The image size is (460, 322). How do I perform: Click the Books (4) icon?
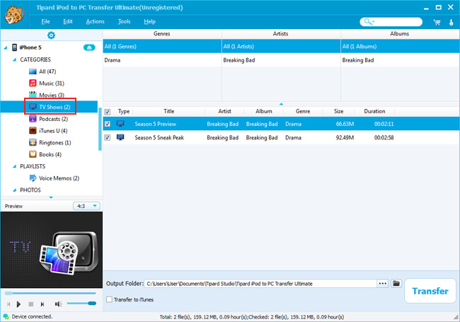pos(33,154)
